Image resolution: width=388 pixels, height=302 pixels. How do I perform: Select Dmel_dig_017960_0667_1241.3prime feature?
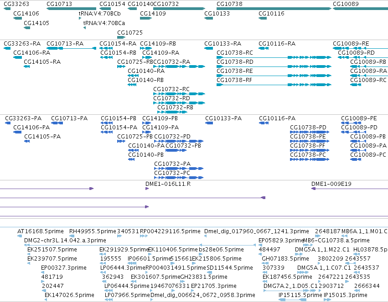[257, 231]
